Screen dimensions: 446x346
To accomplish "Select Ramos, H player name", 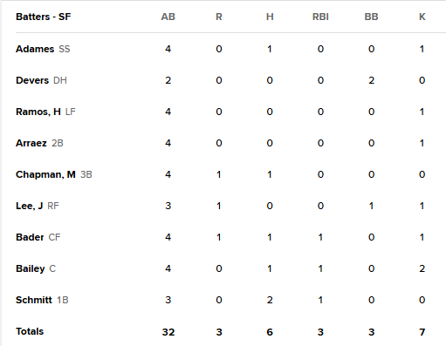I will [x=38, y=112].
